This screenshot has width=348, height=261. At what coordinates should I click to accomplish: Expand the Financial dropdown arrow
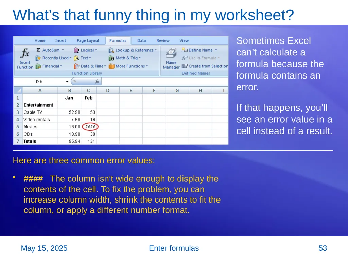pyautogui.click(x=61, y=66)
